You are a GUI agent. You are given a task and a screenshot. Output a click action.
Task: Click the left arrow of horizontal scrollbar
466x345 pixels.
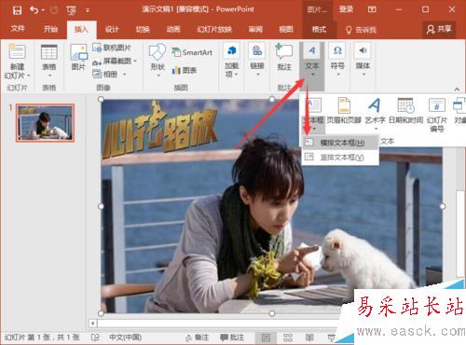tap(93, 324)
